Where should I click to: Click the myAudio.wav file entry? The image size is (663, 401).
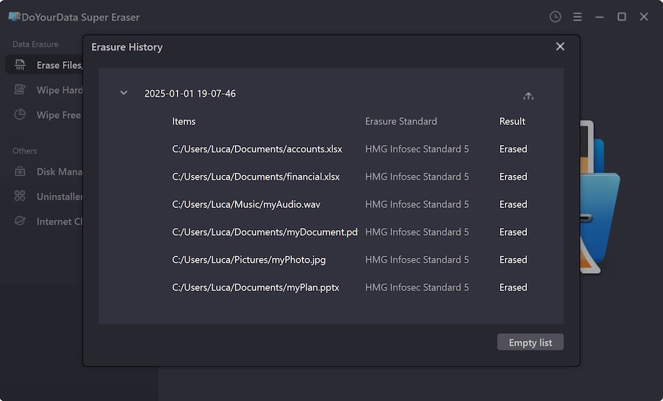point(246,205)
